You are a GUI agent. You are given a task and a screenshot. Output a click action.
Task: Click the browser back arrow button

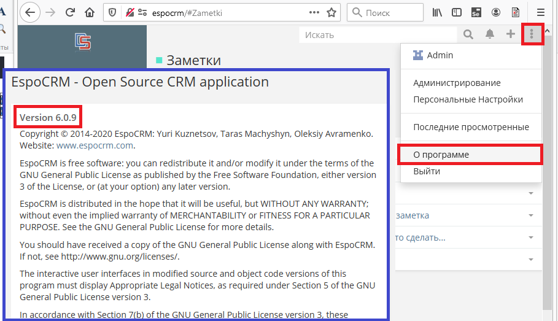tap(31, 12)
